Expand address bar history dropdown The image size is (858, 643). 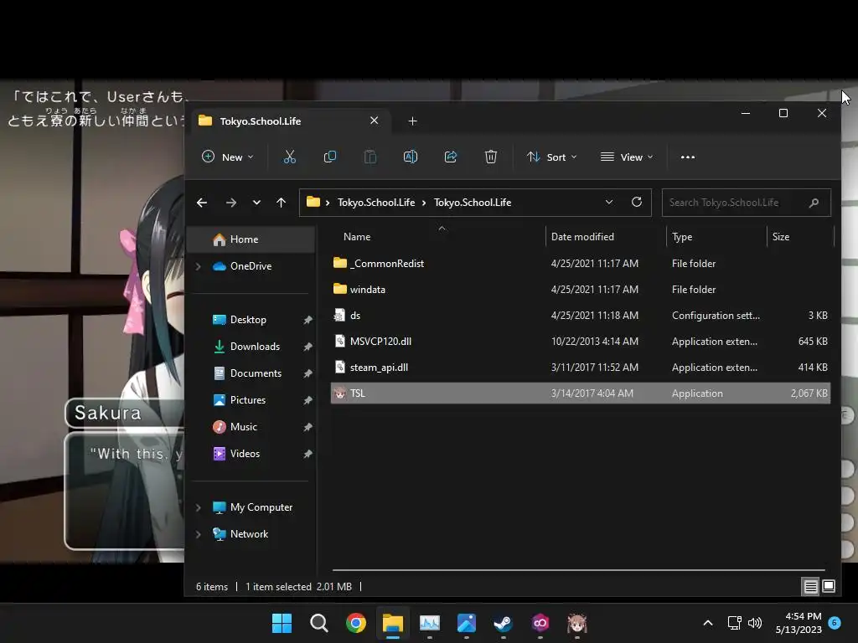tap(609, 203)
